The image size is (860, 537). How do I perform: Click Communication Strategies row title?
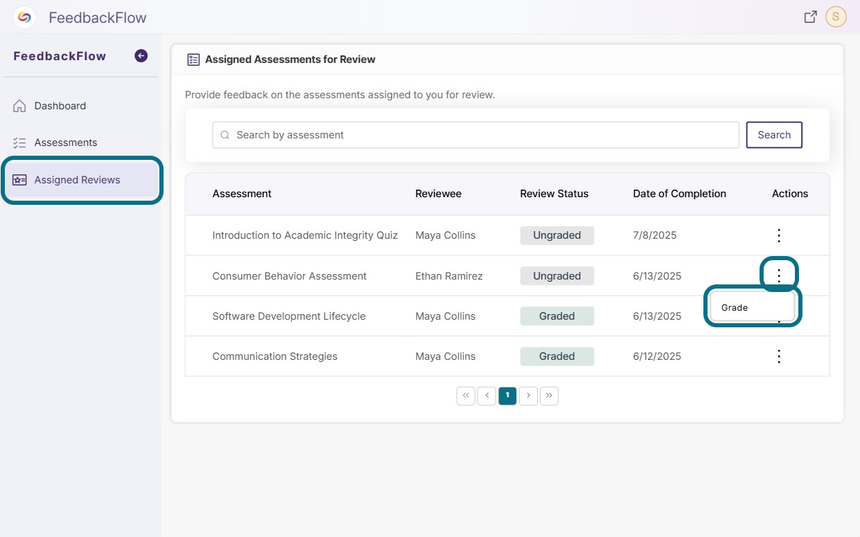pyautogui.click(x=275, y=356)
